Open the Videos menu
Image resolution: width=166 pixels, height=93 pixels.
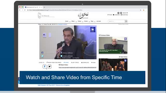coord(79,21)
